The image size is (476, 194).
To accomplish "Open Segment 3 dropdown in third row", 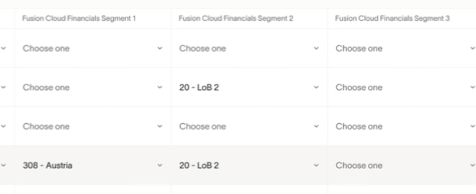I will [x=402, y=126].
